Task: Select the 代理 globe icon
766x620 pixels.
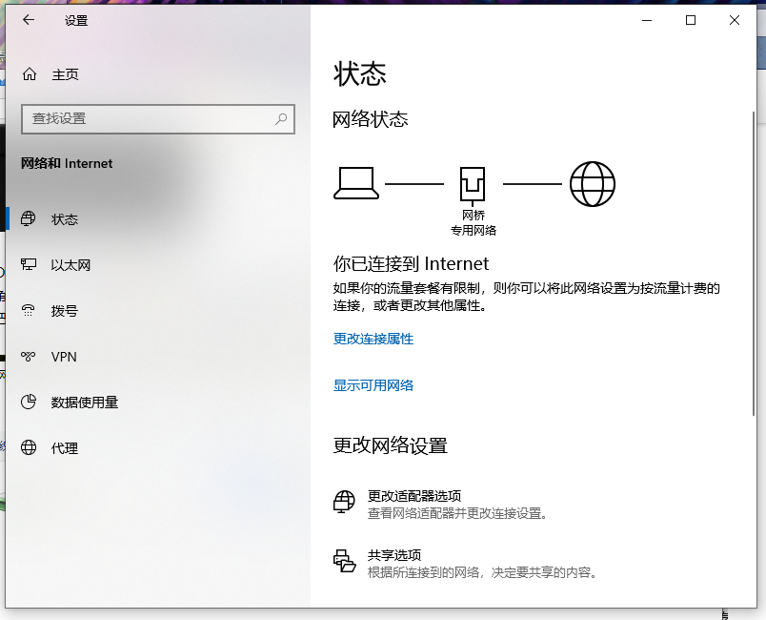Action: pyautogui.click(x=29, y=447)
